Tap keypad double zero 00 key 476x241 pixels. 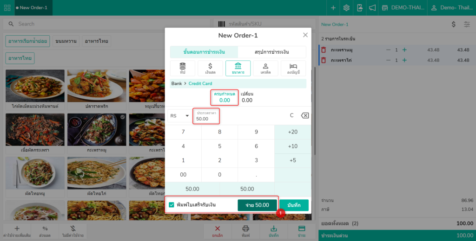[183, 175]
